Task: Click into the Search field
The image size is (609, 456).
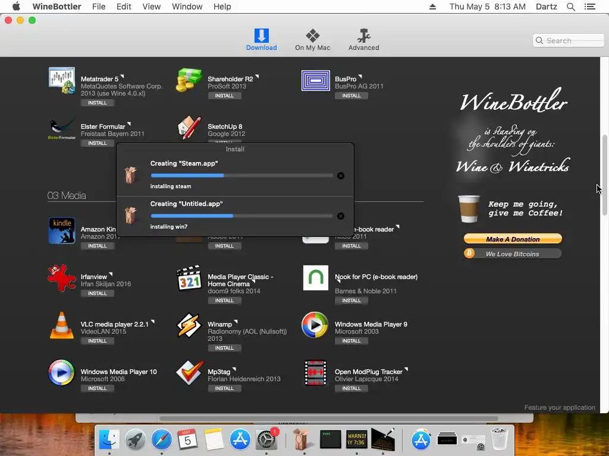Action: 569,40
